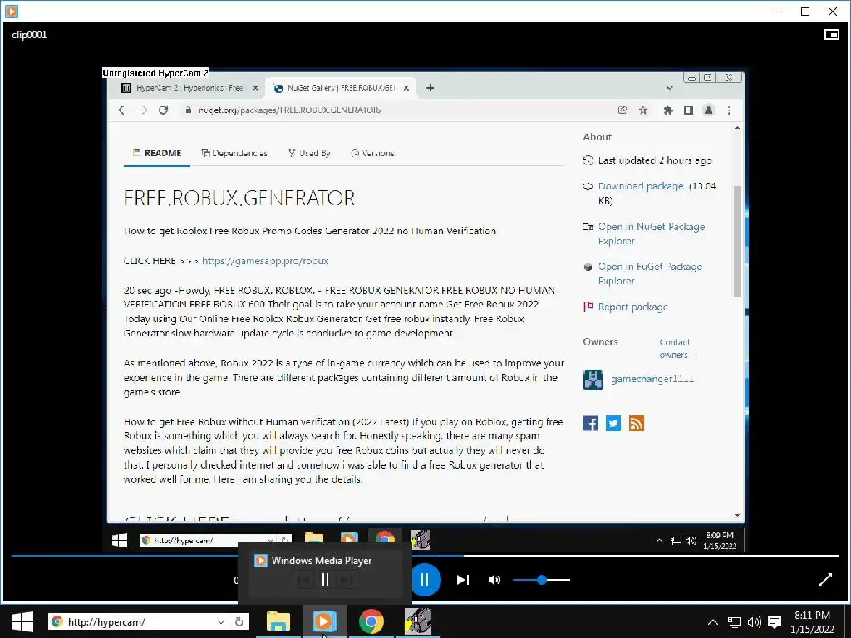
Task: Open a new Chrome tab in the video
Action: (x=430, y=88)
